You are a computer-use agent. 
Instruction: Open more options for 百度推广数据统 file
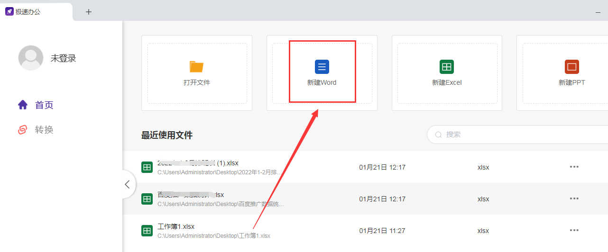574,199
